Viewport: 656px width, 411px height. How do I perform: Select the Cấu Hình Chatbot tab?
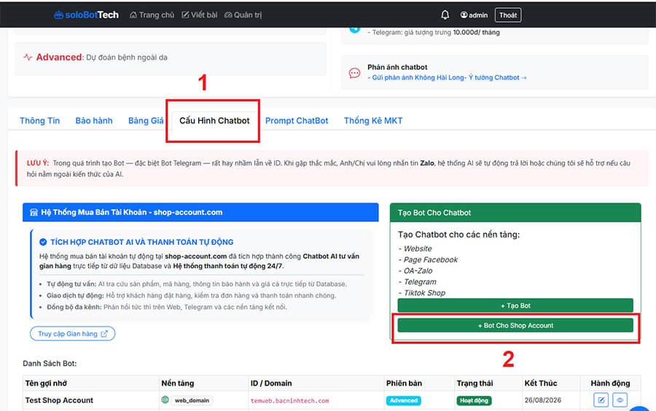(x=214, y=121)
